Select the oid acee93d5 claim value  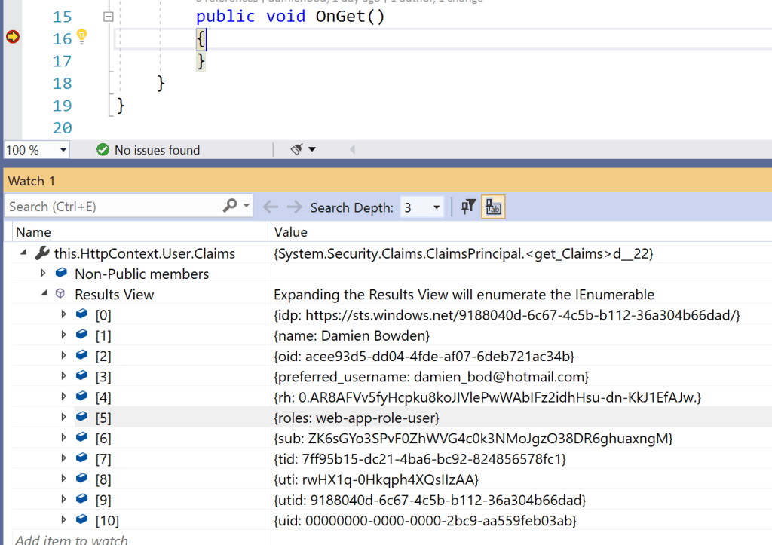(x=424, y=357)
